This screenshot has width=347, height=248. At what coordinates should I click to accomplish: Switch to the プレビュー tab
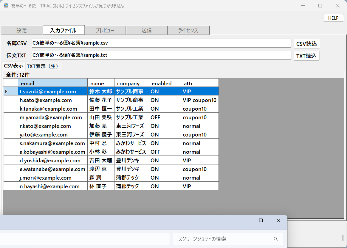coord(105,30)
